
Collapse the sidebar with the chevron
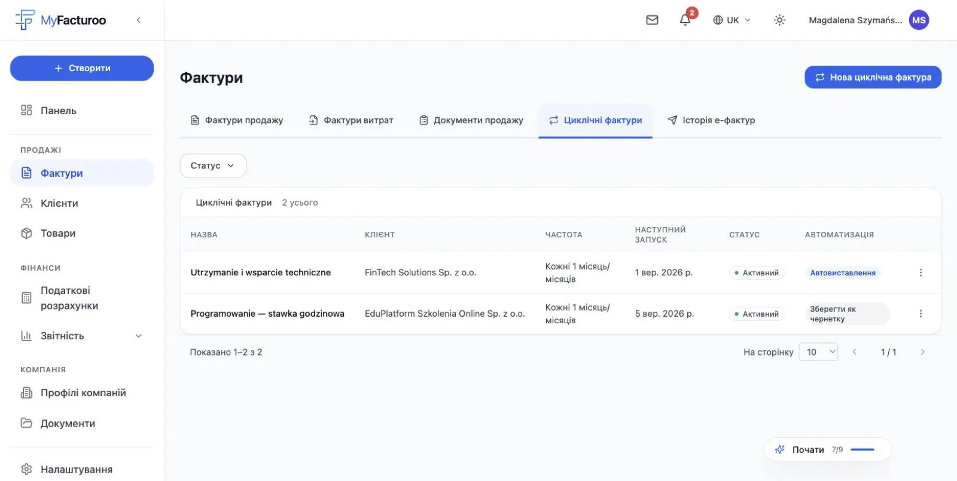139,20
